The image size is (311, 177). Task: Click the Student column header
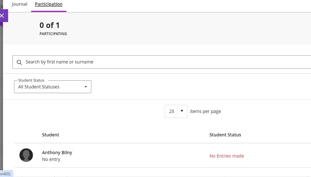51,135
